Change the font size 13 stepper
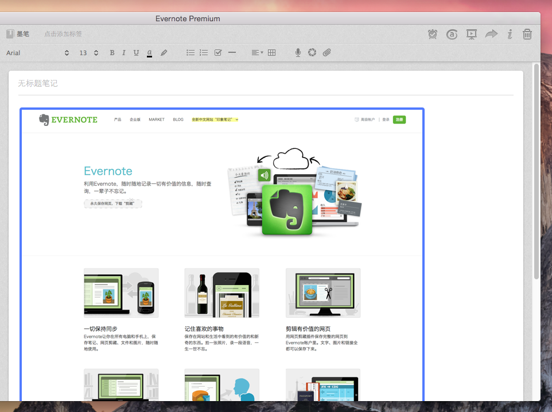 [96, 53]
